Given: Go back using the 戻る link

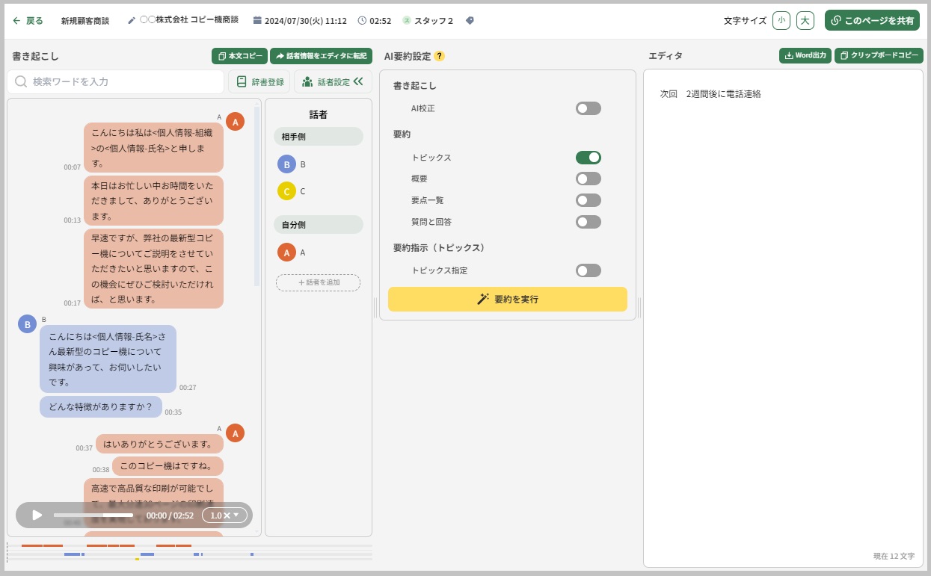Looking at the screenshot, I should point(27,20).
